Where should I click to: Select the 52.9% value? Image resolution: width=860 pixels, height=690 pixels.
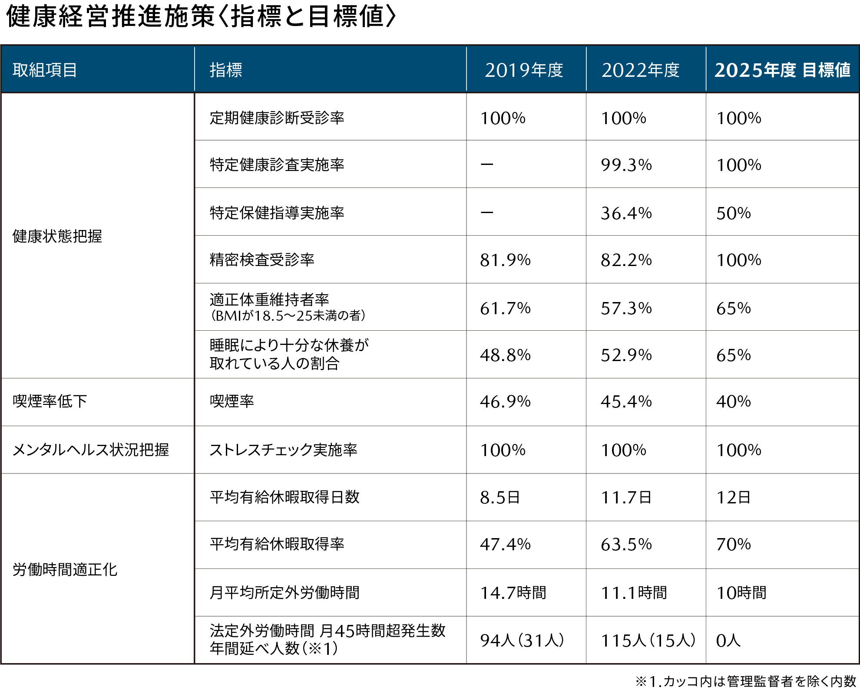click(626, 355)
